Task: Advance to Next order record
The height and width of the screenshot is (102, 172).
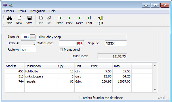Action: [x=79, y=20]
